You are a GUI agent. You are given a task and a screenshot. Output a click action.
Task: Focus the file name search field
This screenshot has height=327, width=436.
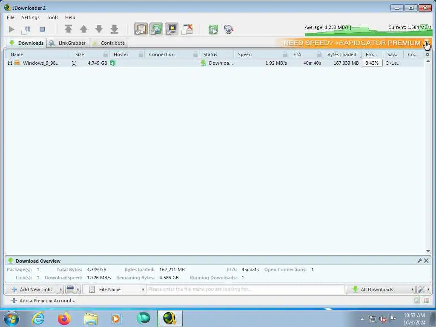[246, 290]
